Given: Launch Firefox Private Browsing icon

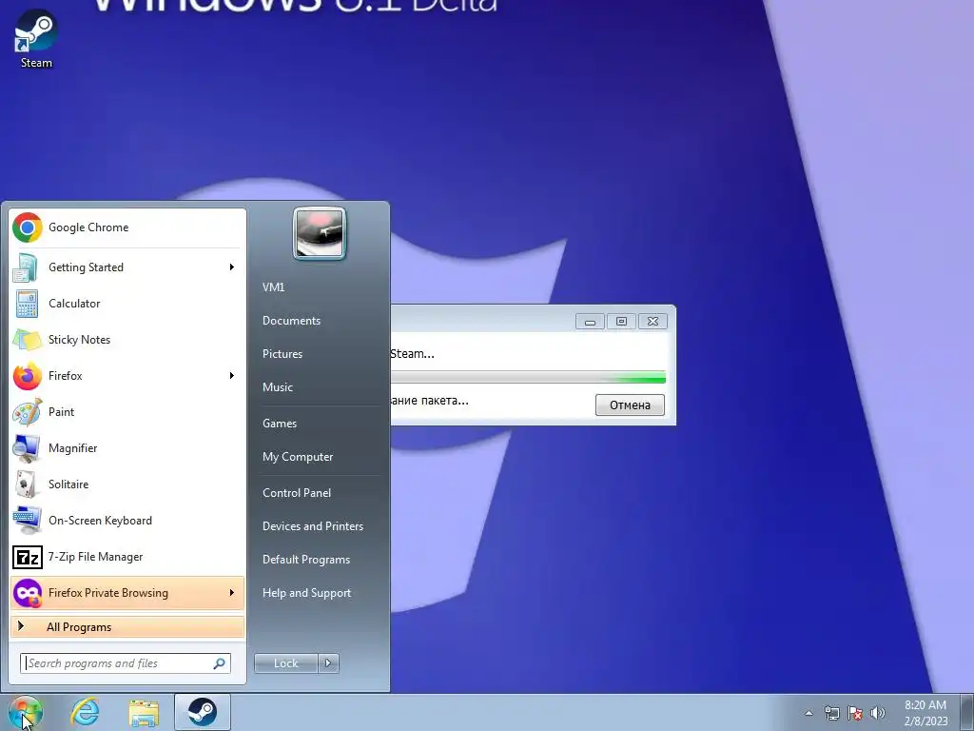Looking at the screenshot, I should [28, 593].
